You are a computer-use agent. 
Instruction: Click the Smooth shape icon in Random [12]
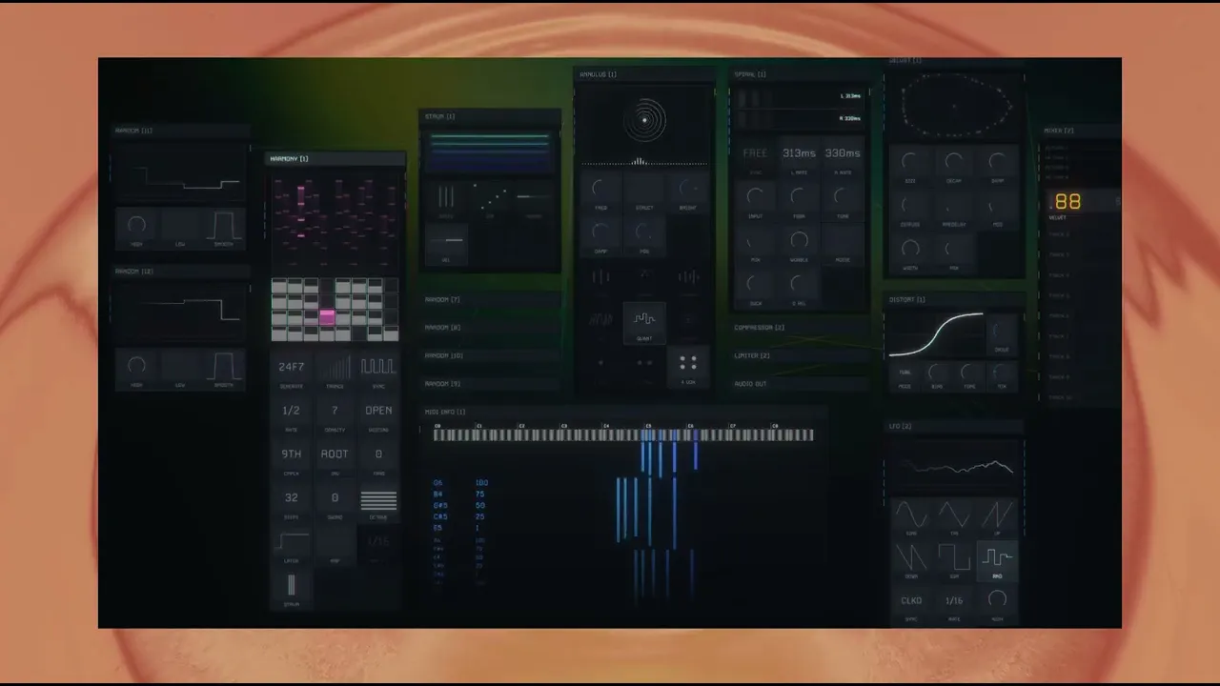point(224,366)
